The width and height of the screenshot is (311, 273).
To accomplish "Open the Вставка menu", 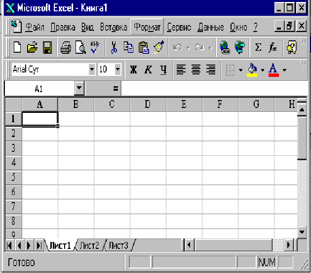I will click(x=114, y=27).
